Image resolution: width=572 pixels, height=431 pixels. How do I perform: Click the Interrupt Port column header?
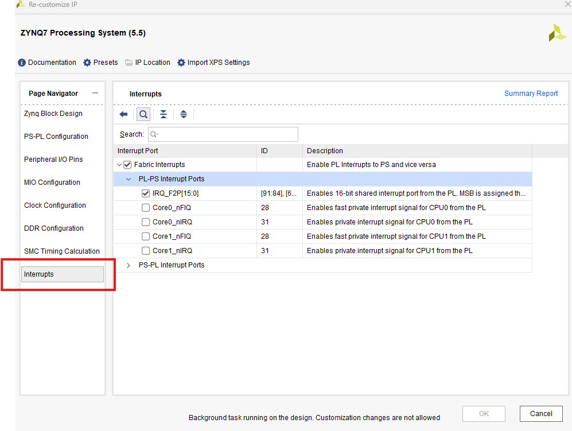[x=185, y=151]
